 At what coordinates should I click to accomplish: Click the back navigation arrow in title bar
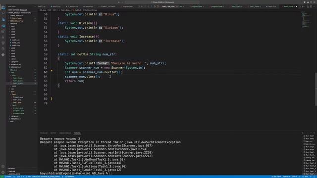point(119,2)
